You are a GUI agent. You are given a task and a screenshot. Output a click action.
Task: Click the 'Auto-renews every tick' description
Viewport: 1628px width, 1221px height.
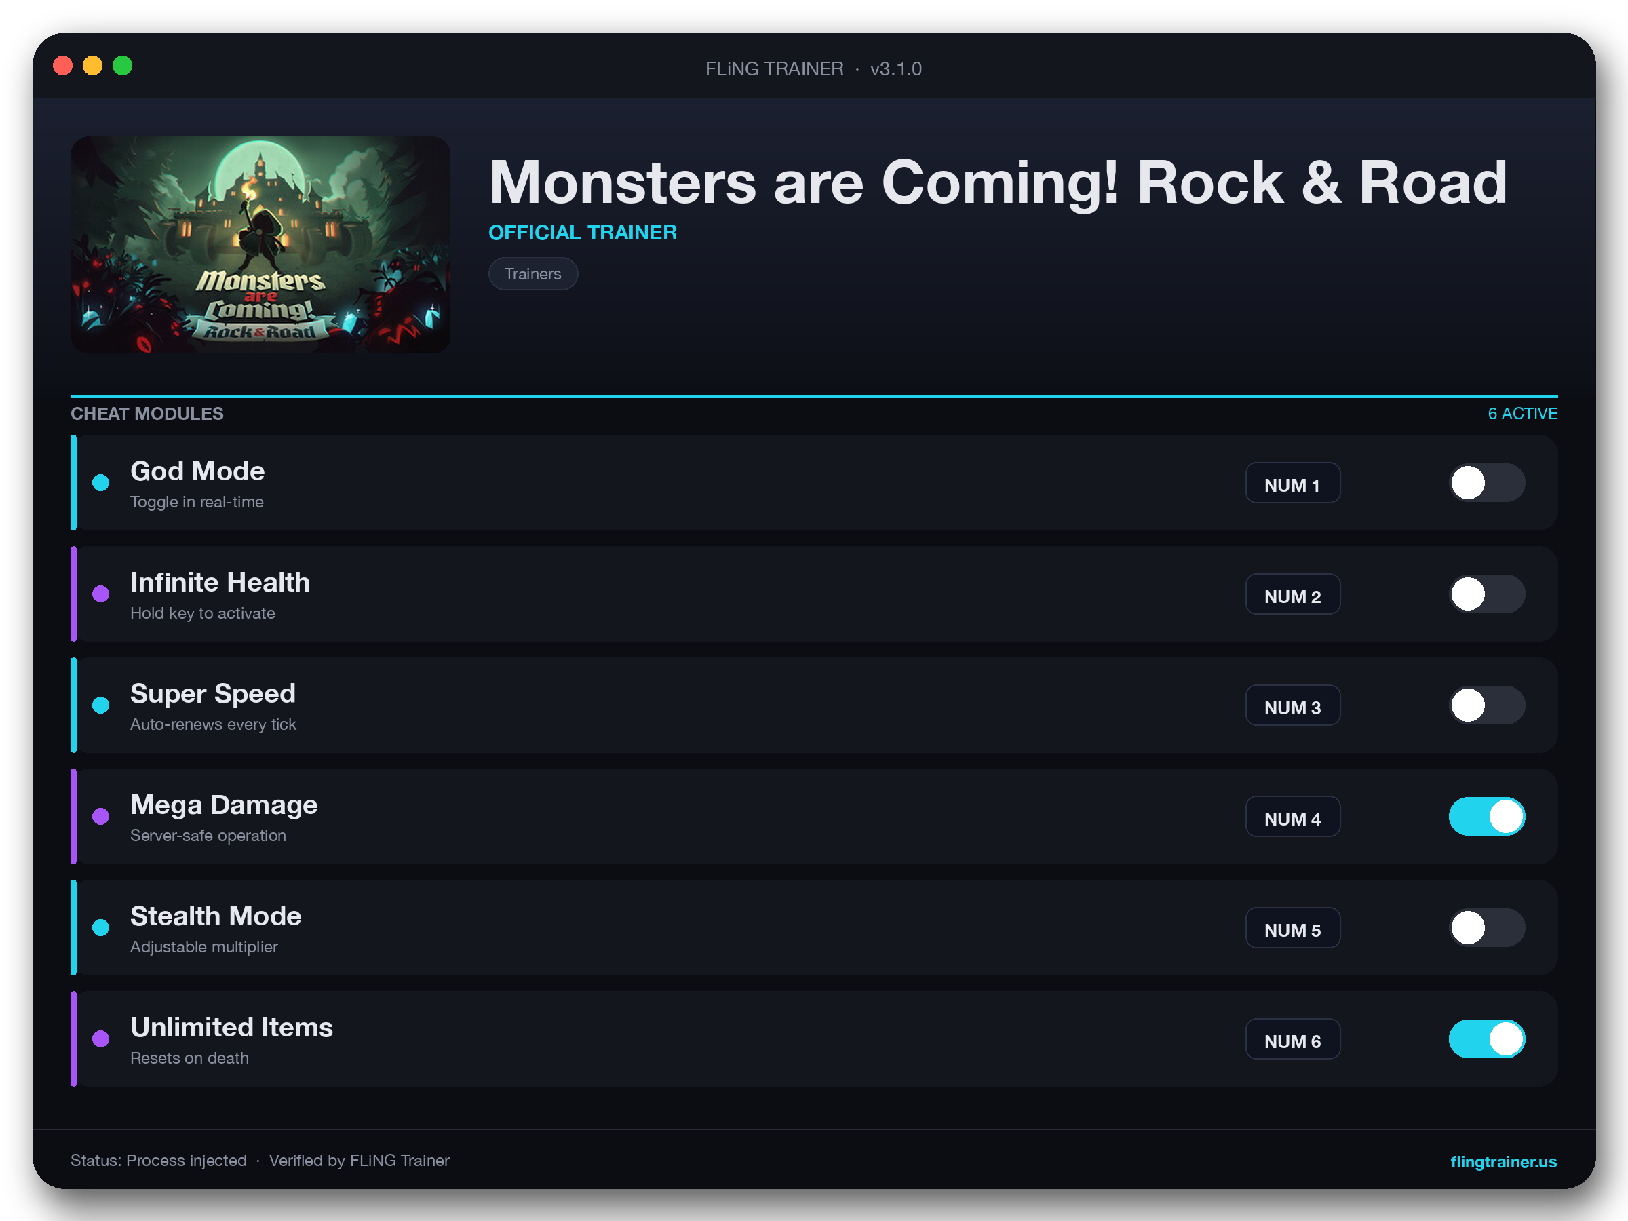[213, 724]
